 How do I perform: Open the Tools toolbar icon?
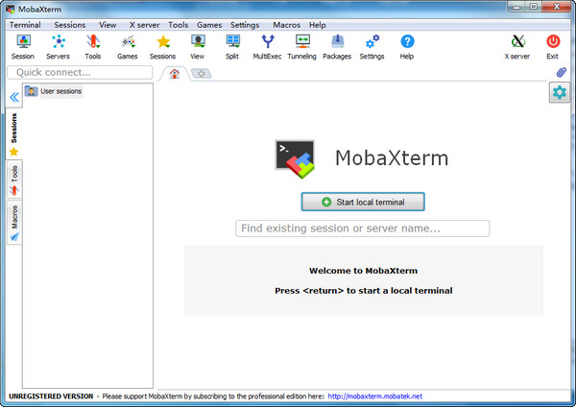coord(93,47)
